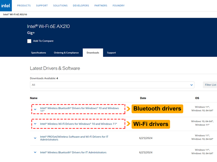This screenshot has height=162, width=217.
Task: Expand the PROSet/Wireless Software row chevron
Action: 35,138
